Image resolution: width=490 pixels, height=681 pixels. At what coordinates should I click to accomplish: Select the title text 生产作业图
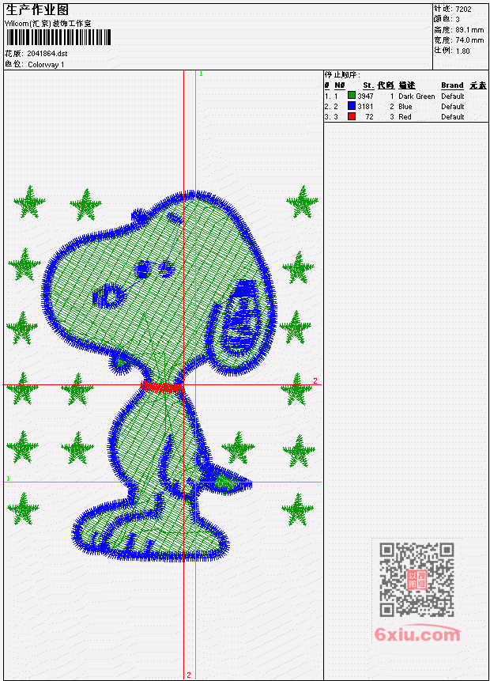tap(37, 10)
